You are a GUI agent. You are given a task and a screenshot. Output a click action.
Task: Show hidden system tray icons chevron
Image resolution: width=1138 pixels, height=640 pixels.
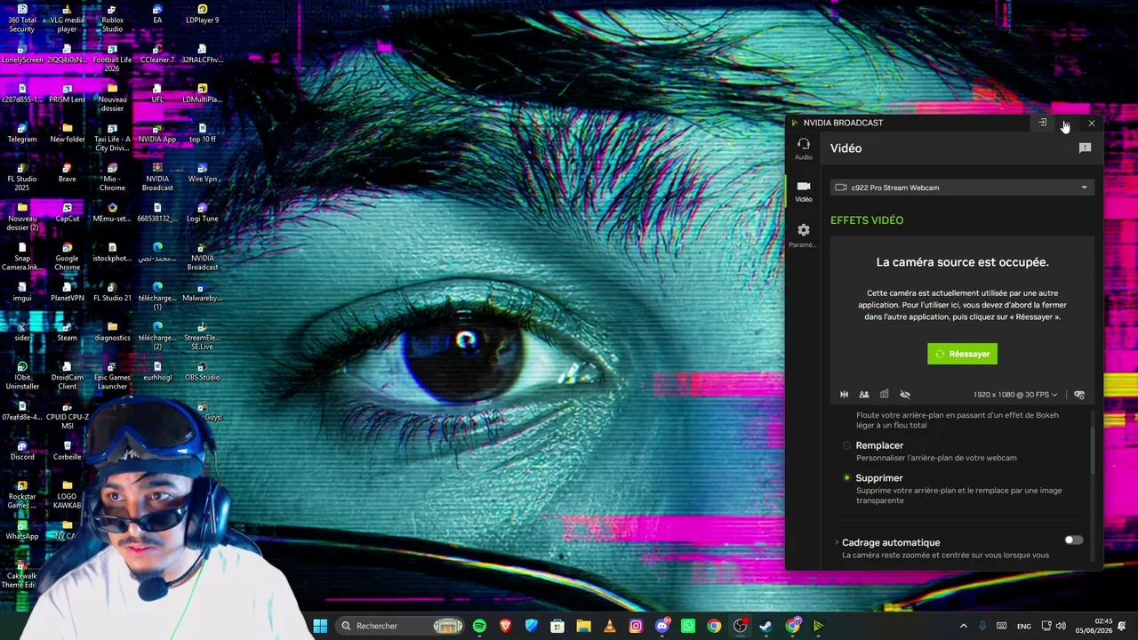coord(963,626)
